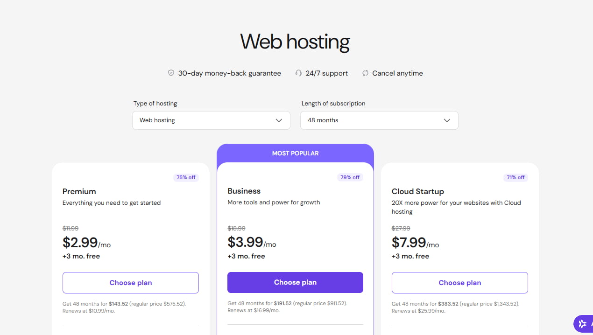
Task: Click the MOST POPULAR banner
Action: [295, 153]
